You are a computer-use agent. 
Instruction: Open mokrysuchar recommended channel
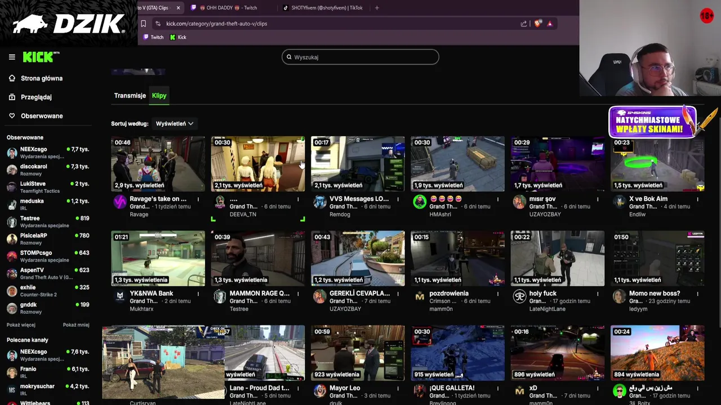48,390
